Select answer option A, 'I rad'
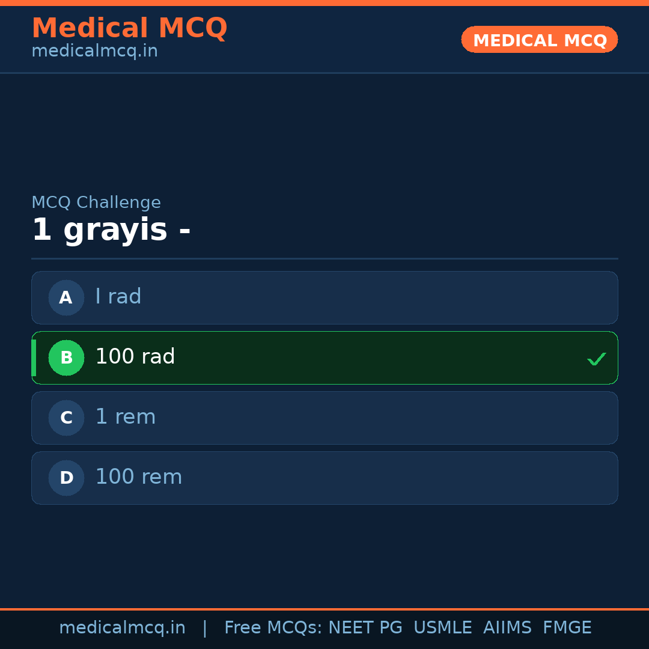Image resolution: width=649 pixels, height=649 pixels. coord(324,297)
